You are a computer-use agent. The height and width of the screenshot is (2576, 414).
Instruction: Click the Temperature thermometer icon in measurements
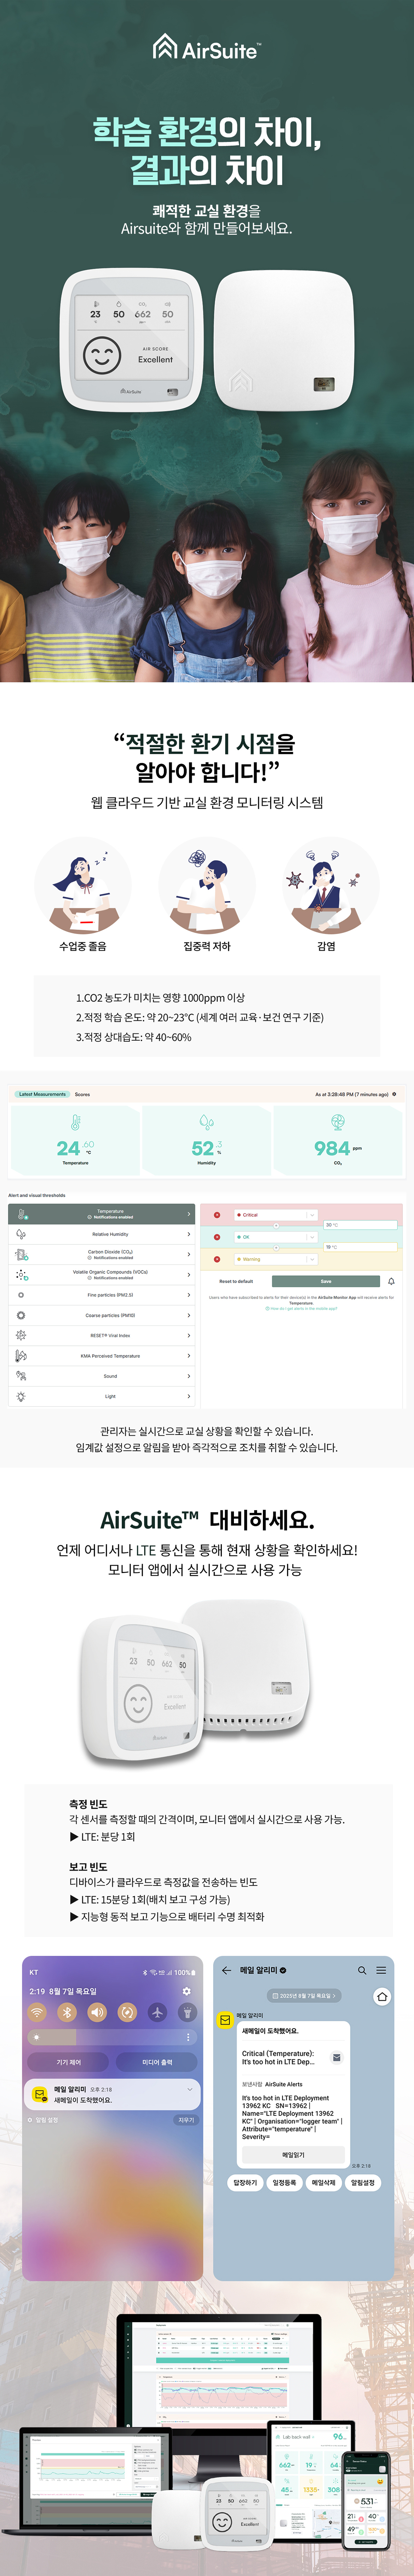pos(75,1122)
